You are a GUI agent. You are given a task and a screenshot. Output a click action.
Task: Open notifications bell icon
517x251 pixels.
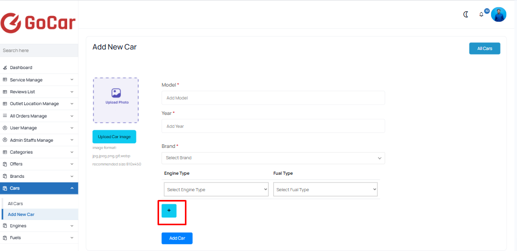pyautogui.click(x=481, y=14)
